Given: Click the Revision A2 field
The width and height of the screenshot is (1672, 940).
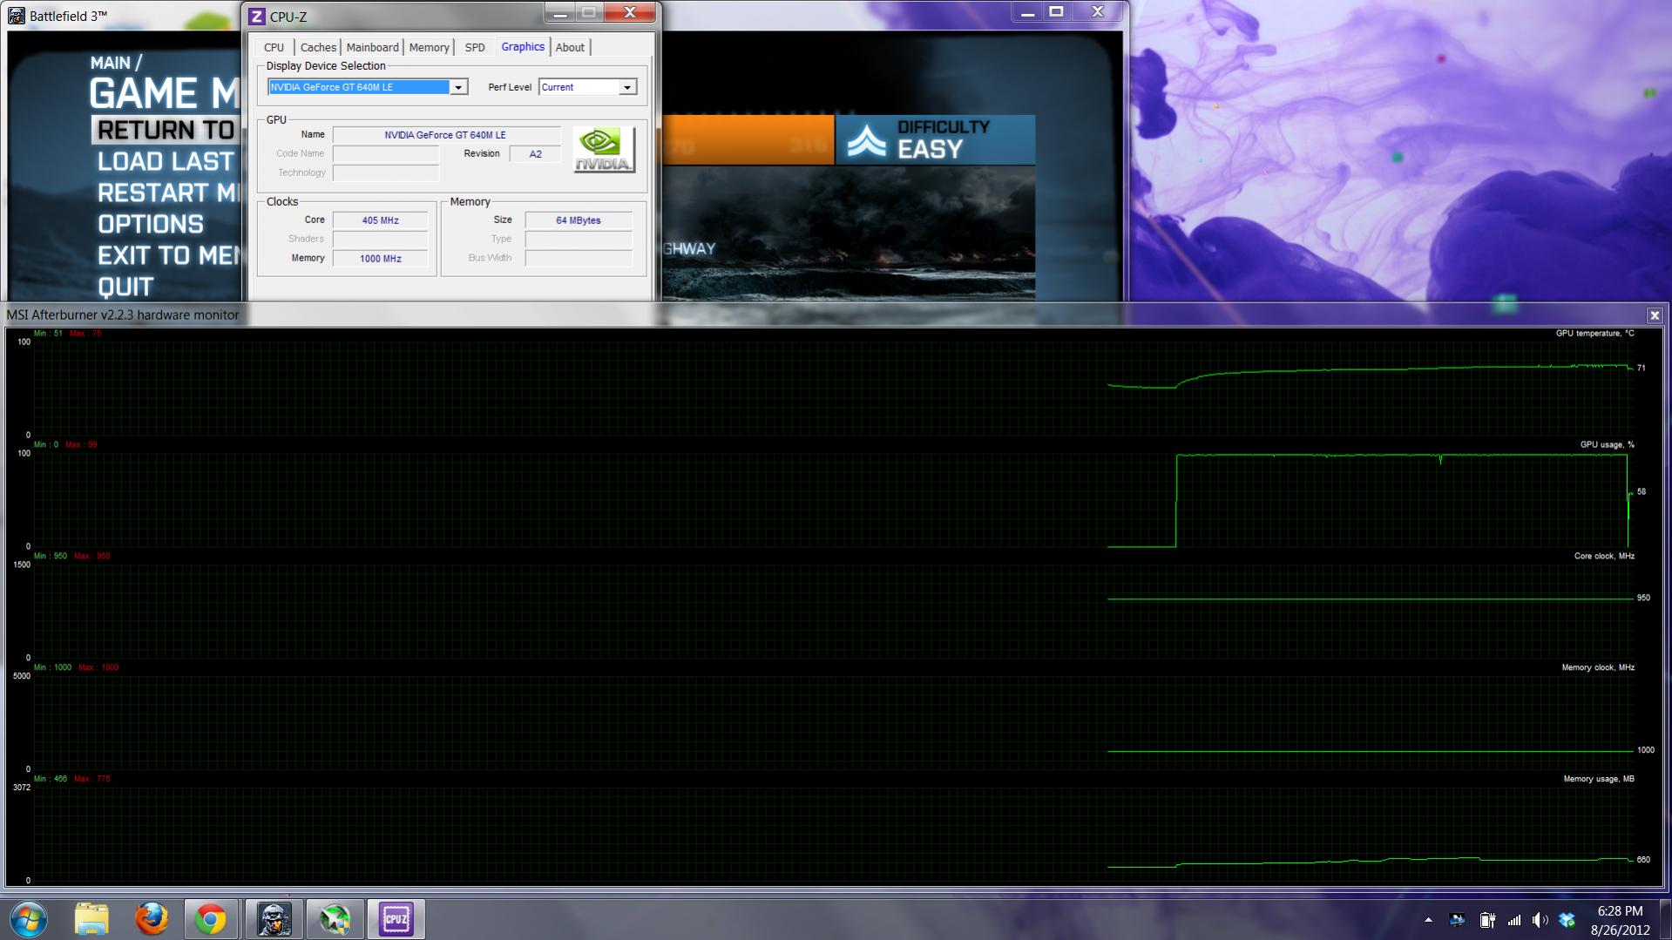Looking at the screenshot, I should (535, 154).
